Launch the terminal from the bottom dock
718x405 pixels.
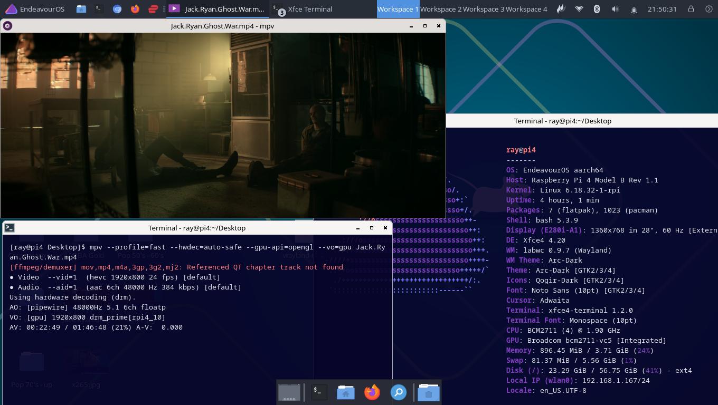coord(319,392)
